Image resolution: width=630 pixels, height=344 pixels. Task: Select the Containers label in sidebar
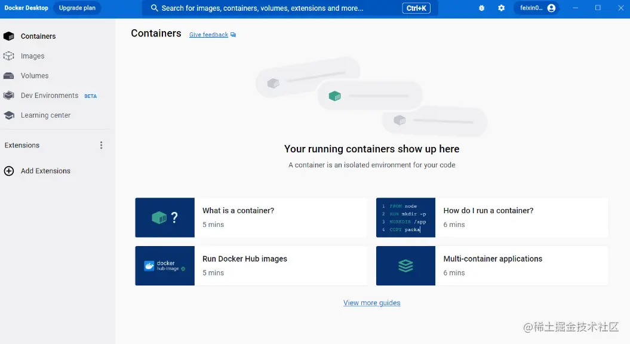(38, 36)
